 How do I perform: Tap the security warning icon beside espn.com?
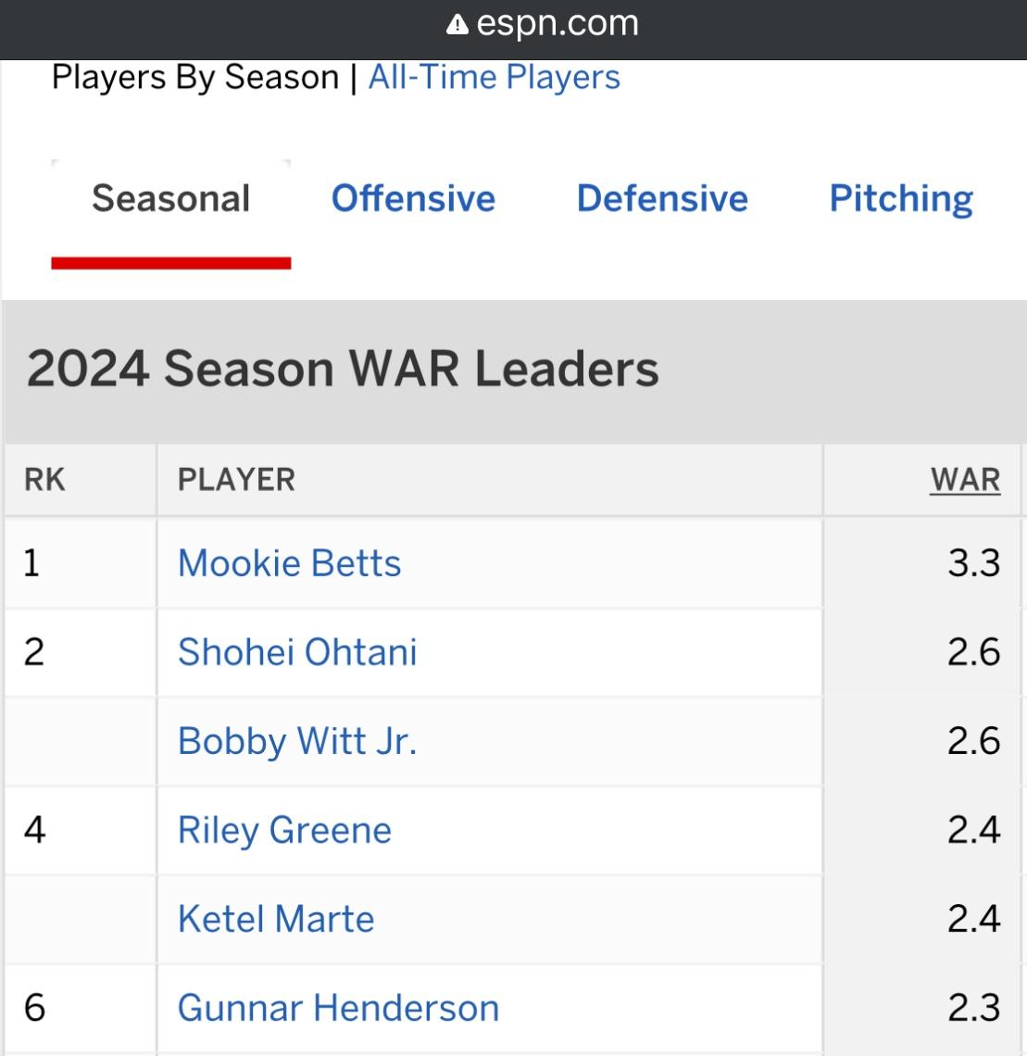click(x=457, y=25)
